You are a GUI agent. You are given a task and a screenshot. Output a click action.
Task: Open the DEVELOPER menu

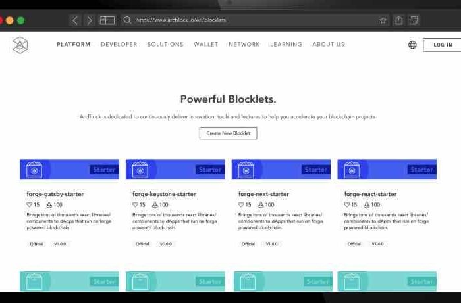pyautogui.click(x=119, y=44)
